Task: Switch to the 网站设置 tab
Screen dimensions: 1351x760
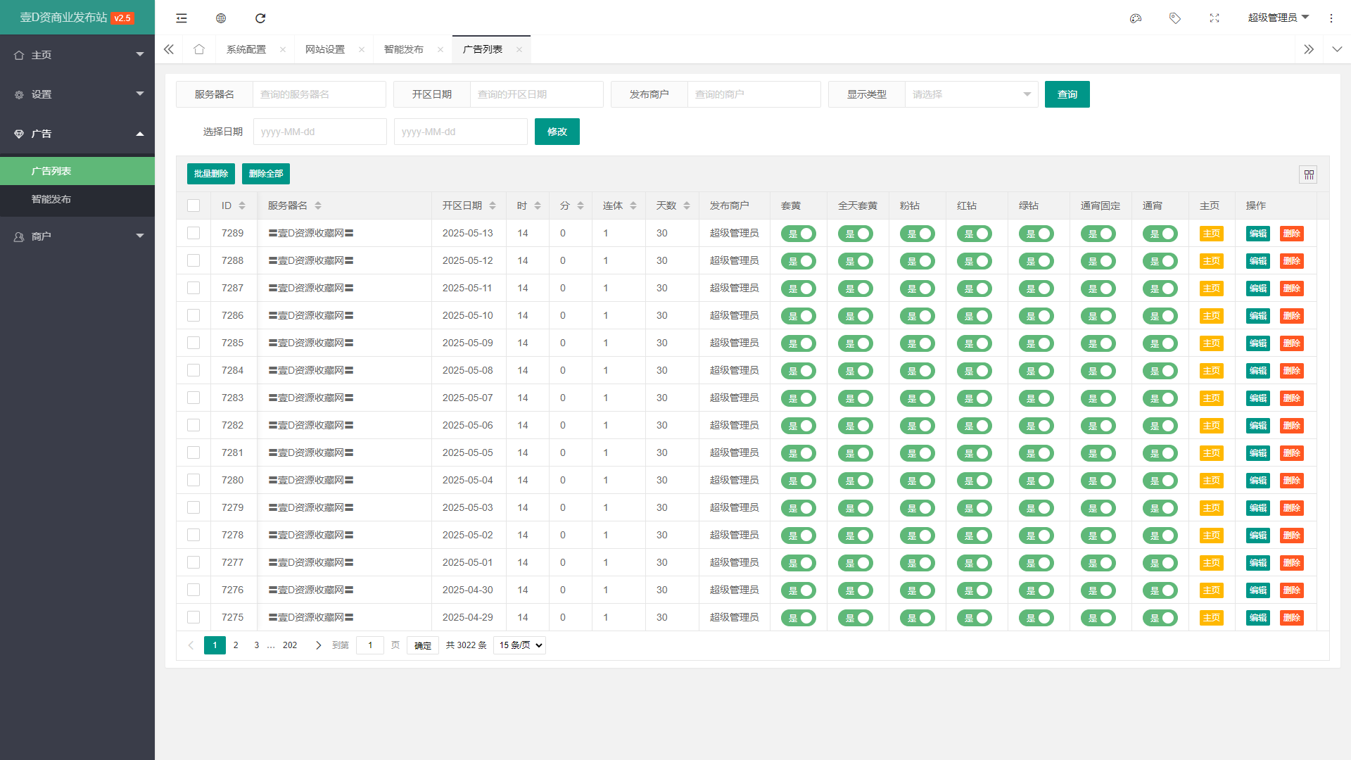Action: pos(325,49)
